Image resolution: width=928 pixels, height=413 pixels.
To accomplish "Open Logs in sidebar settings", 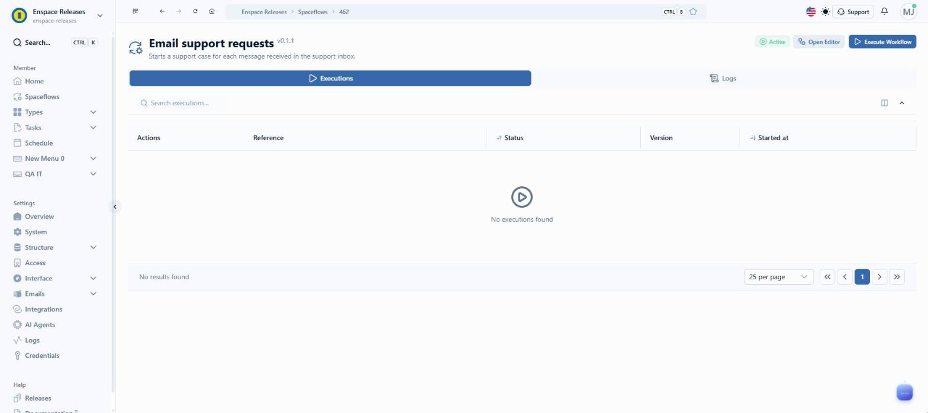I will [32, 340].
